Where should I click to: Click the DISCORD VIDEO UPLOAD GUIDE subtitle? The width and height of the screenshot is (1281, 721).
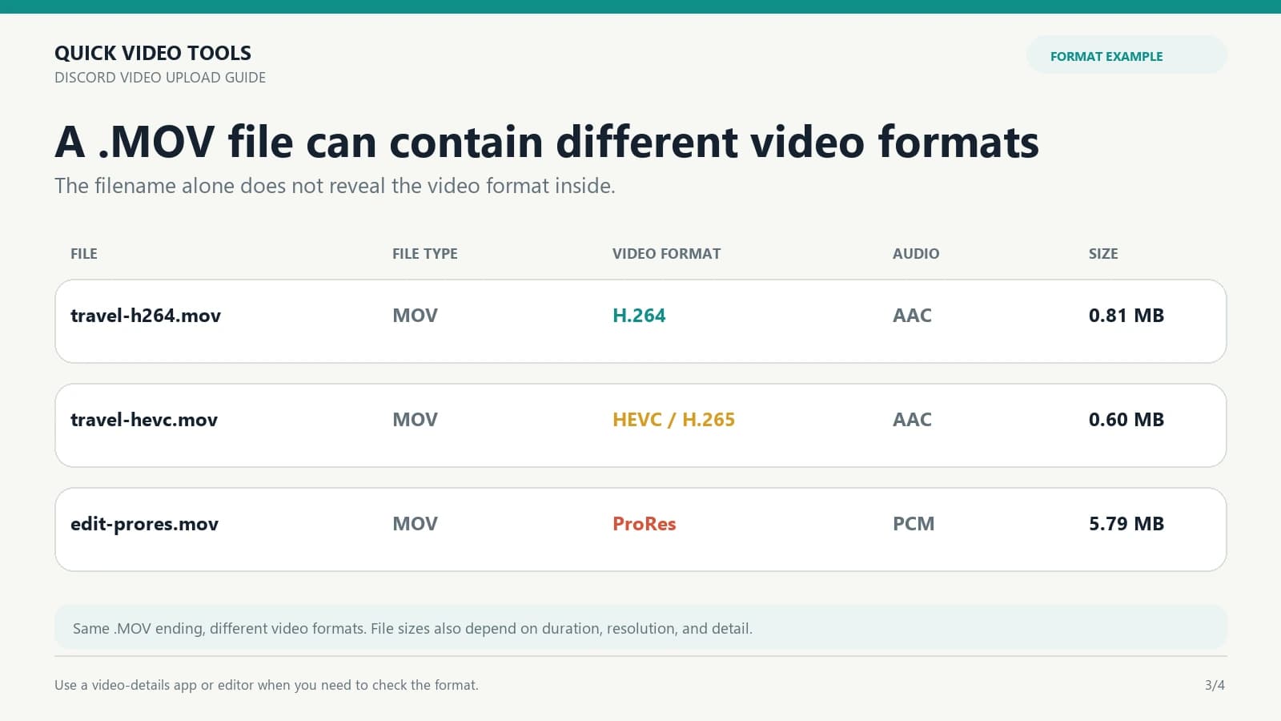[160, 78]
